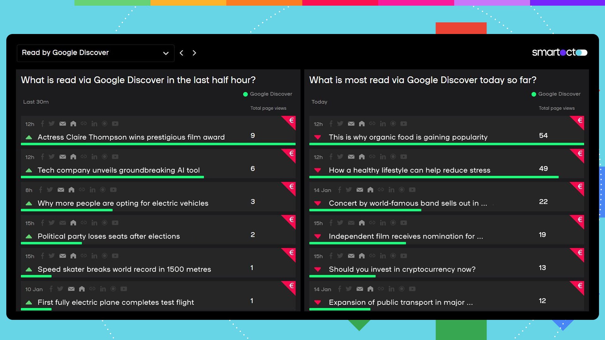Click link icon on cryptocurrency article
605x340 pixels.
tap(372, 256)
